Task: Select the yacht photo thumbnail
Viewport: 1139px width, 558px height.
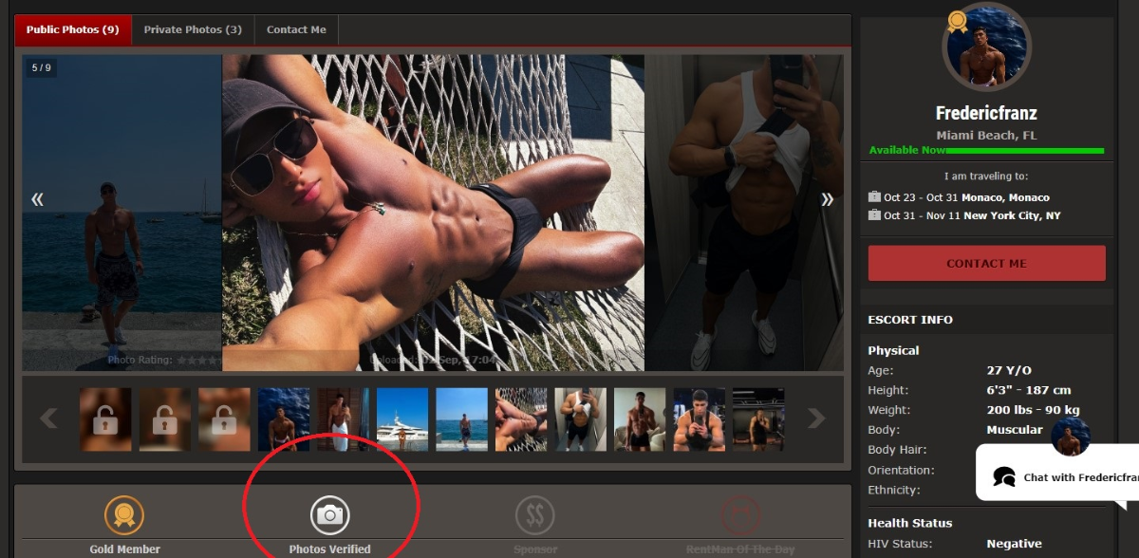Action: point(402,418)
